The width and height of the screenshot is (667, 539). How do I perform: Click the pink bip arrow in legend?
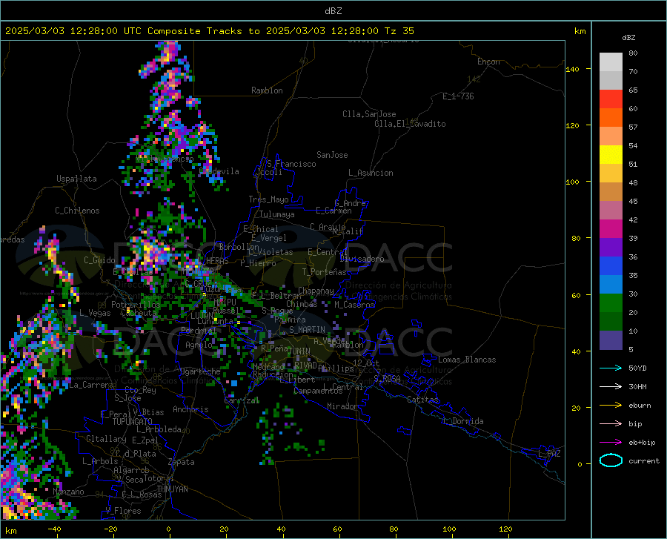(x=611, y=424)
